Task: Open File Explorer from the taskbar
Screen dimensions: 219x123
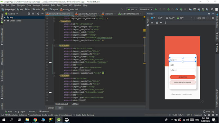Action: pos(27,120)
